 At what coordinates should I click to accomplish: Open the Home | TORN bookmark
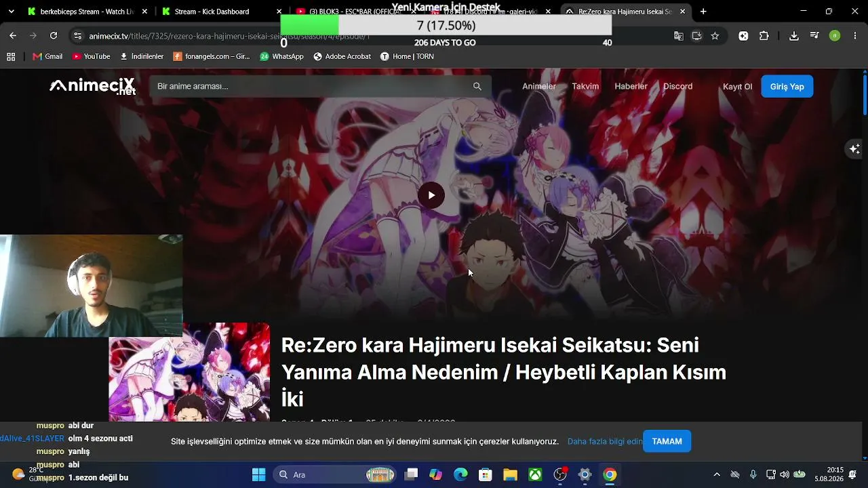pyautogui.click(x=407, y=57)
